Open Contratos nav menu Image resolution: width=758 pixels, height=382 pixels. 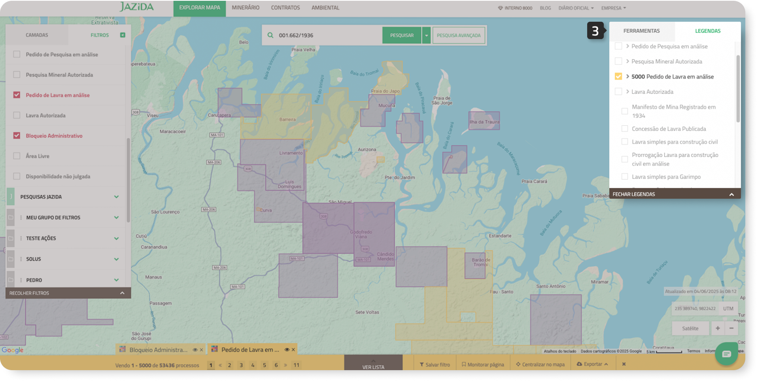285,8
